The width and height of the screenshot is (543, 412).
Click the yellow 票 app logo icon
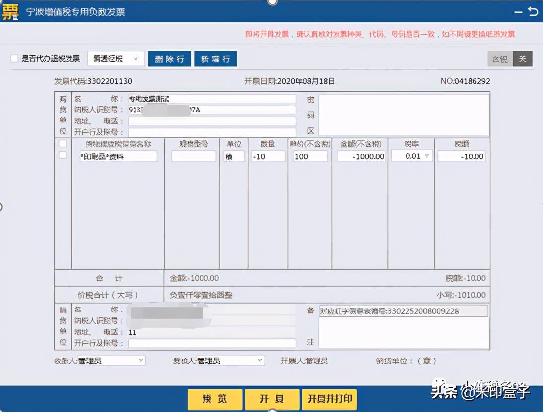(10, 12)
